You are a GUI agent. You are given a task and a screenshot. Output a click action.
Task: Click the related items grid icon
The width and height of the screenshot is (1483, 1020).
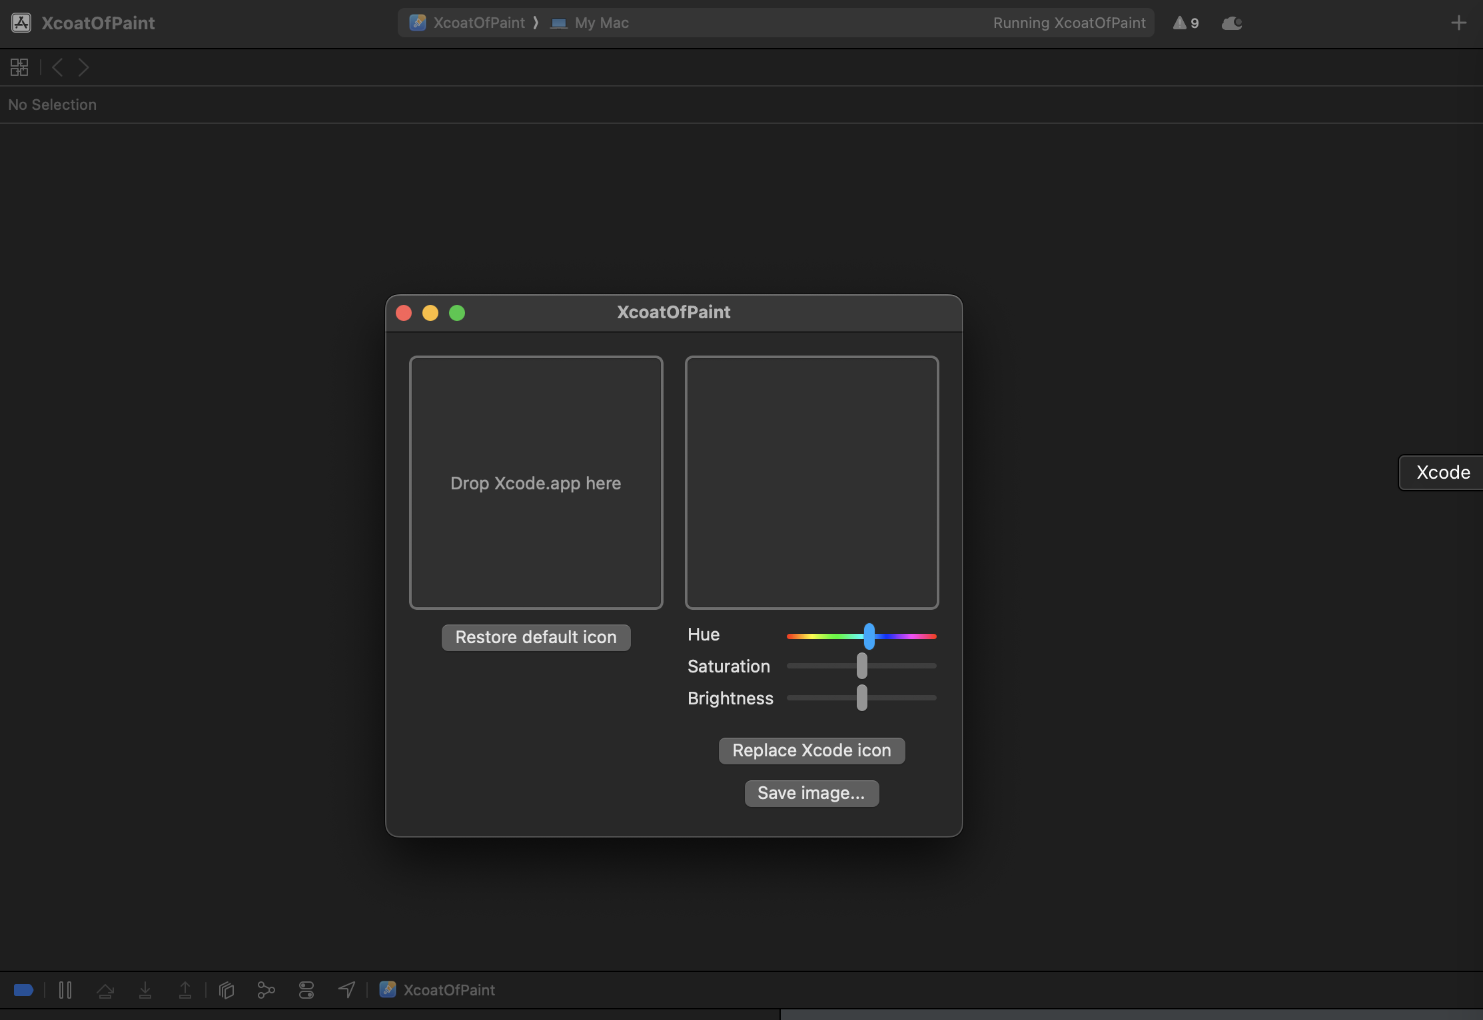[19, 67]
